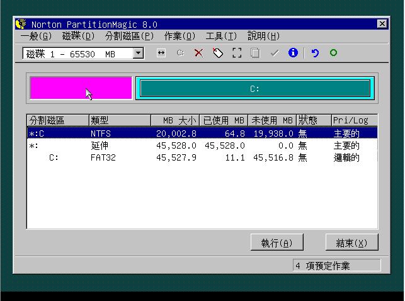The width and height of the screenshot is (405, 301).
Task: Click the 磁碟 1 - 65530 MB combo box
Action: pos(83,54)
